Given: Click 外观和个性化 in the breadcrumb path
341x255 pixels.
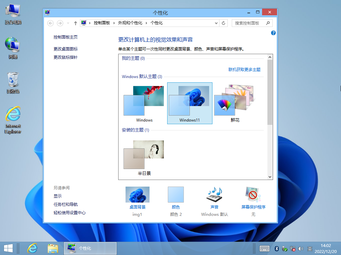Looking at the screenshot, I should tap(130, 23).
